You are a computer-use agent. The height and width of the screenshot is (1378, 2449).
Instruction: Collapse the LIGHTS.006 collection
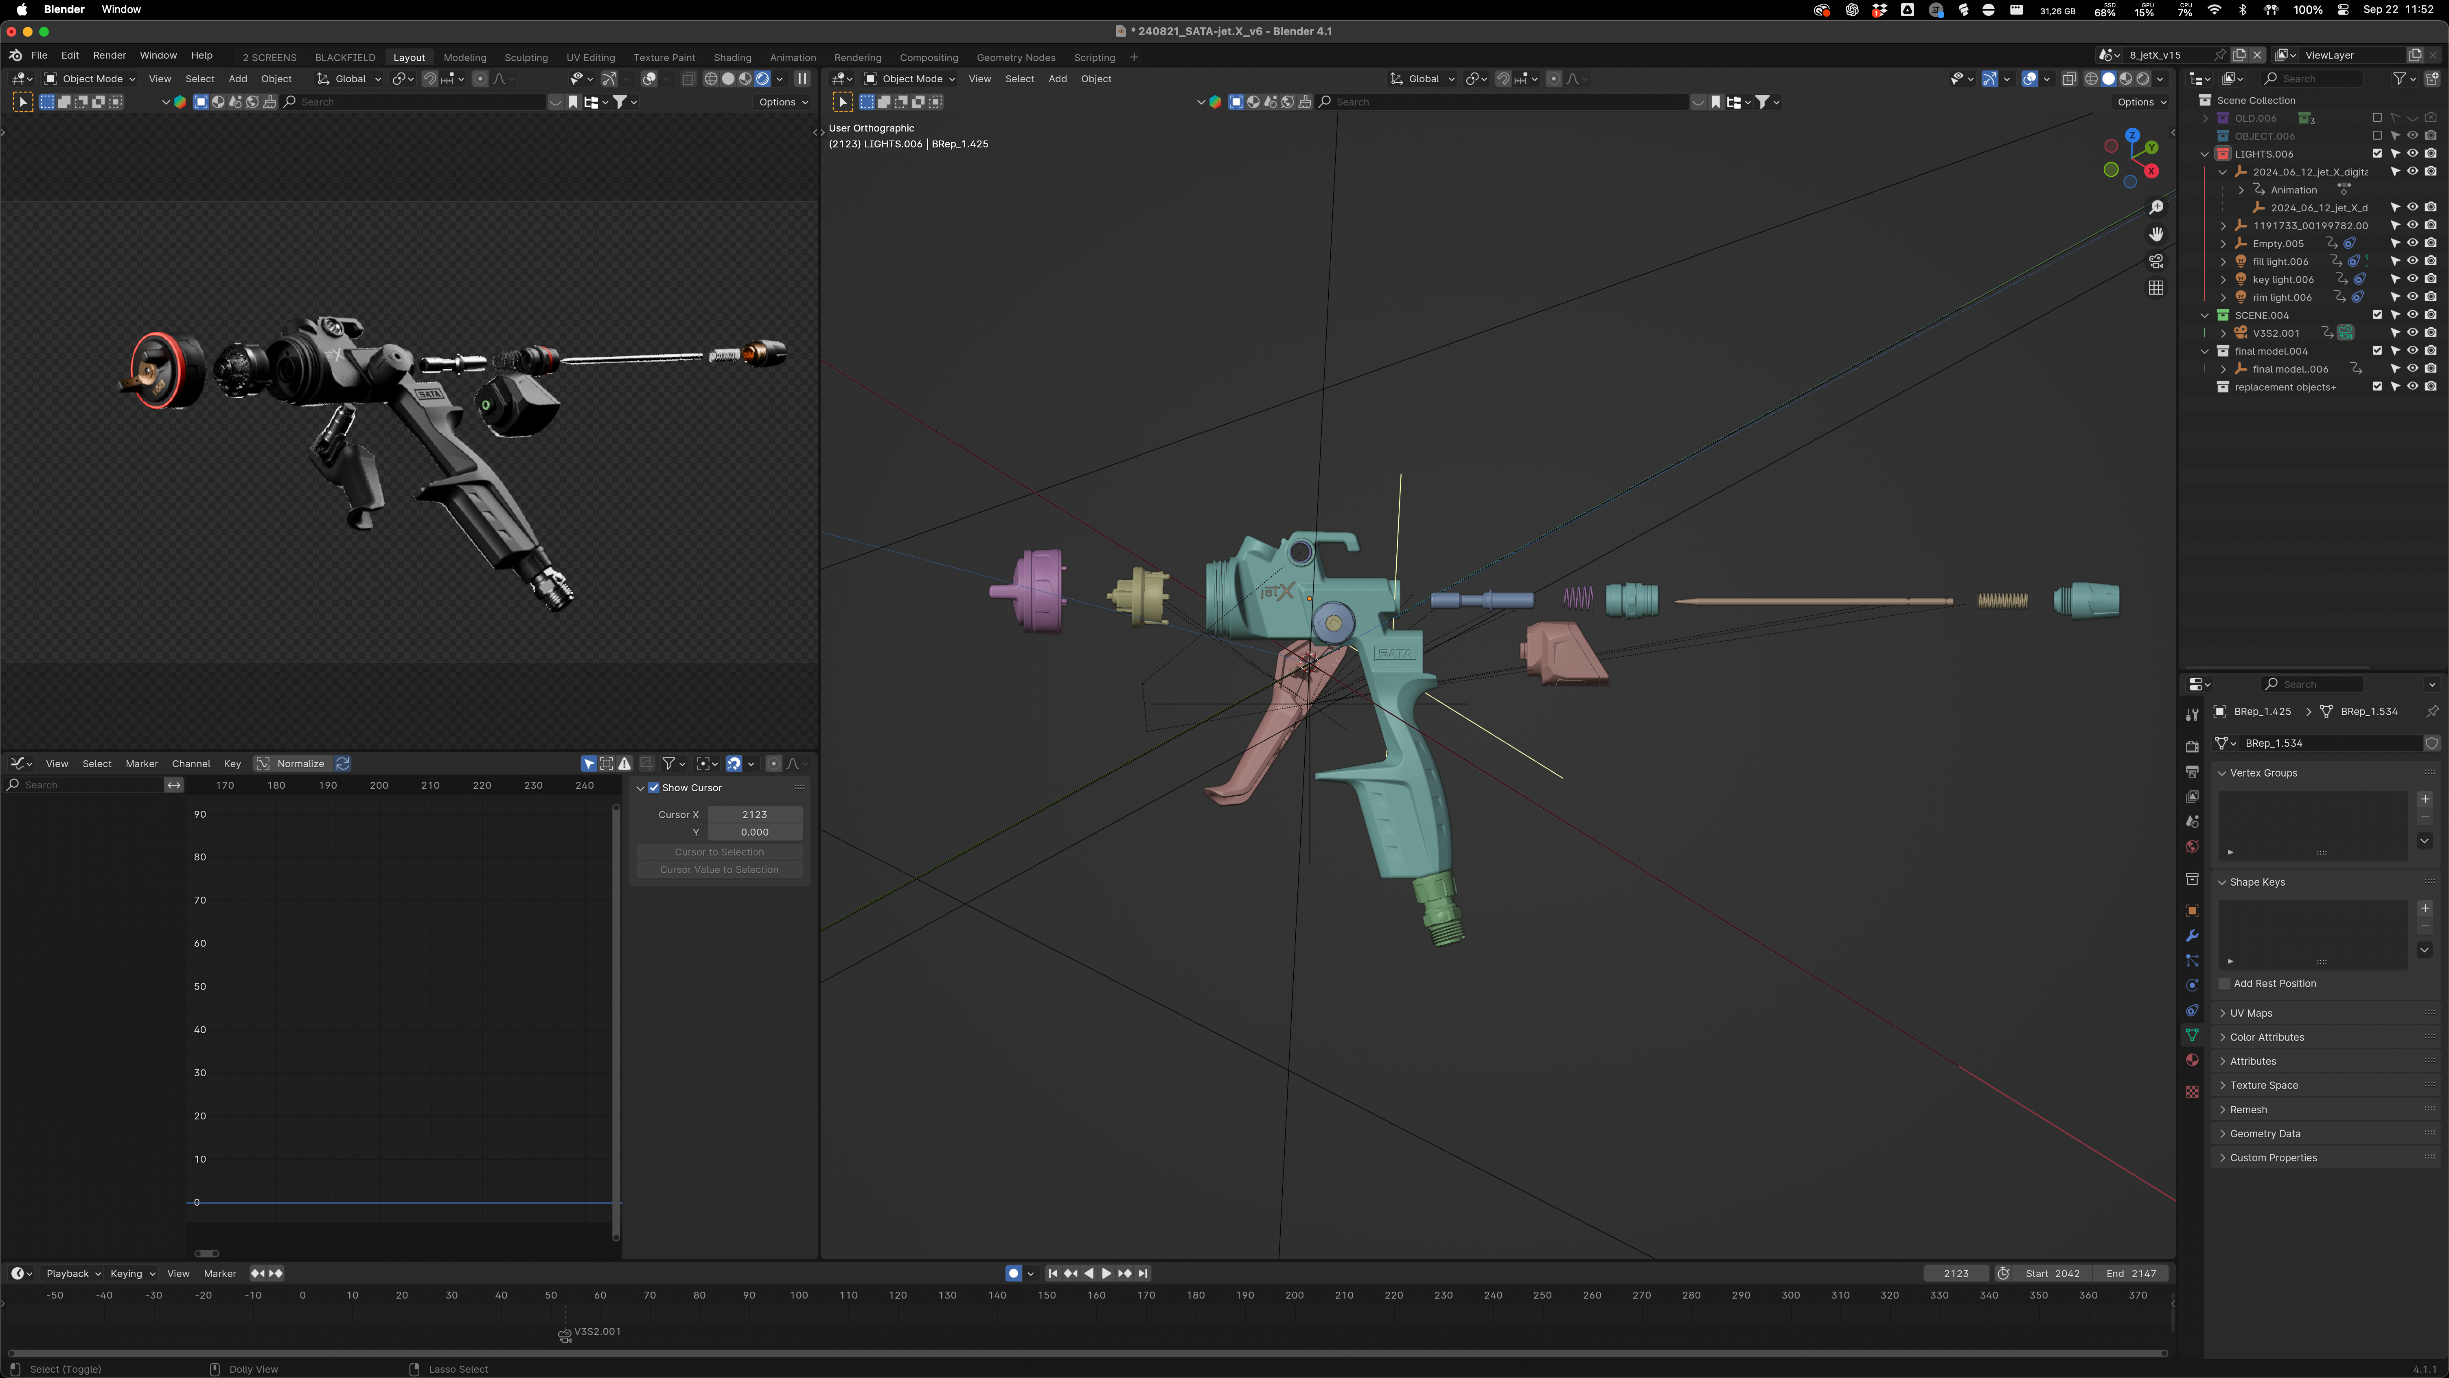click(2205, 154)
